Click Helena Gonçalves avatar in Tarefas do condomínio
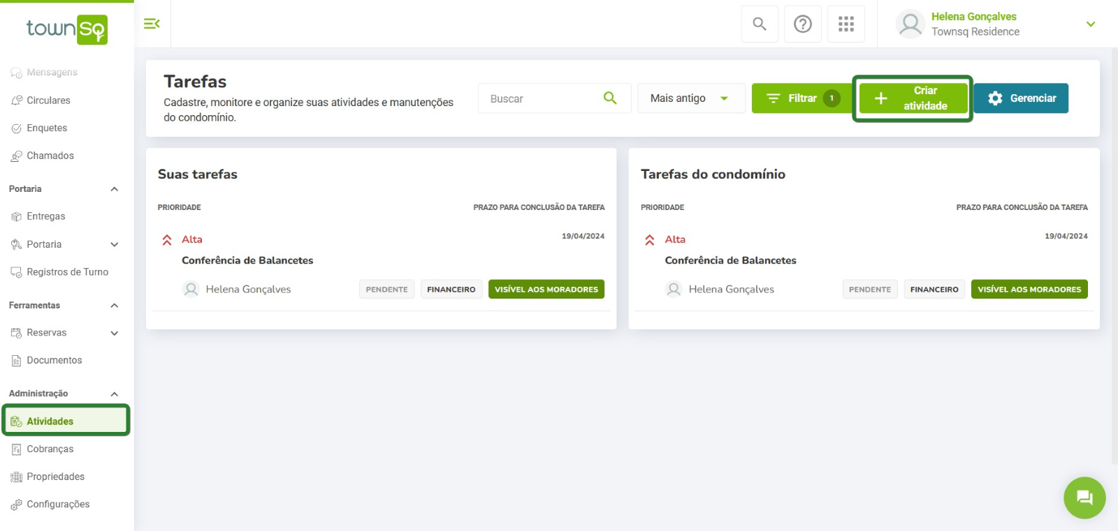The image size is (1118, 531). (x=674, y=289)
